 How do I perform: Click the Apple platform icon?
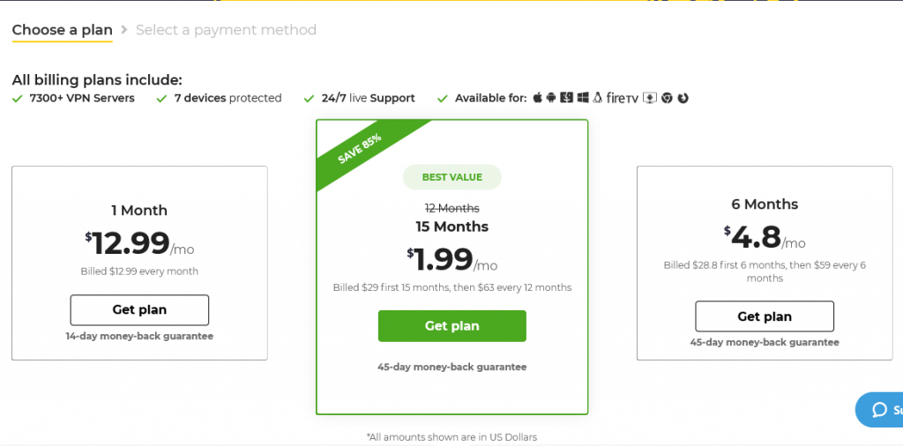tap(537, 97)
